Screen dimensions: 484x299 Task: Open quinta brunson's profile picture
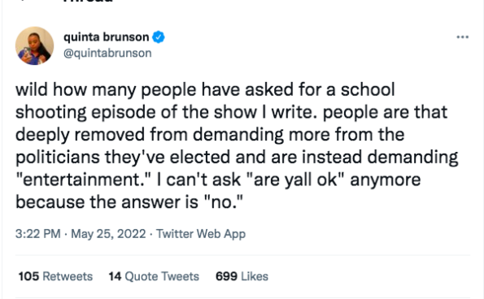click(34, 45)
